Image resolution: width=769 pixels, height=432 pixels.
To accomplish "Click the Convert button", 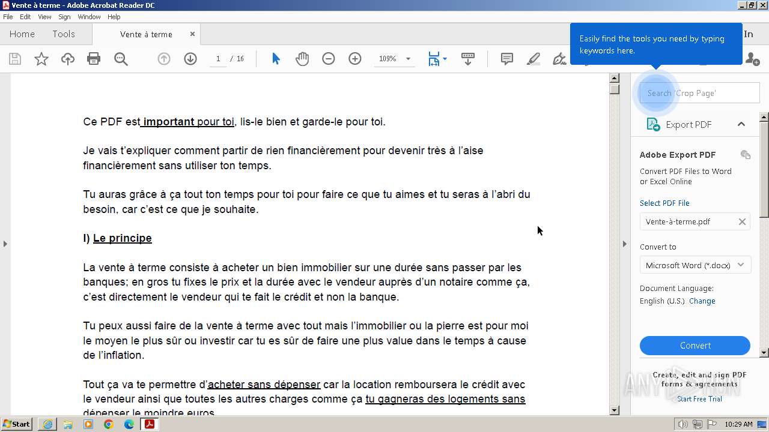I will point(695,346).
